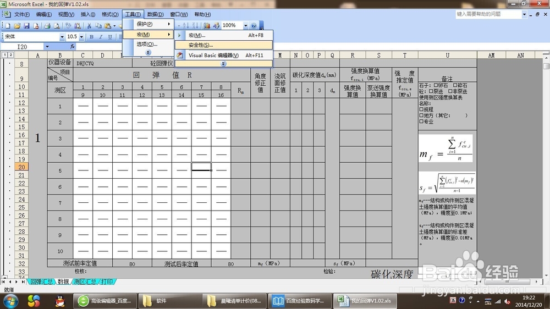Click the Name Box showing I20
Viewport: 550px width, 309px height.
pyautogui.click(x=23, y=46)
